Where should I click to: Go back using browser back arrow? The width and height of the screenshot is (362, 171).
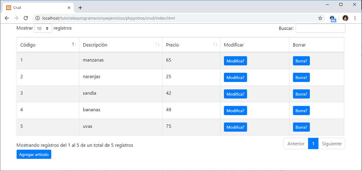click(7, 18)
